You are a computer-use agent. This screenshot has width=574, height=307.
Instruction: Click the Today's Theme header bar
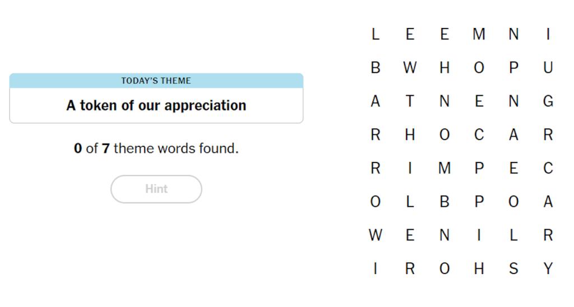(x=156, y=81)
